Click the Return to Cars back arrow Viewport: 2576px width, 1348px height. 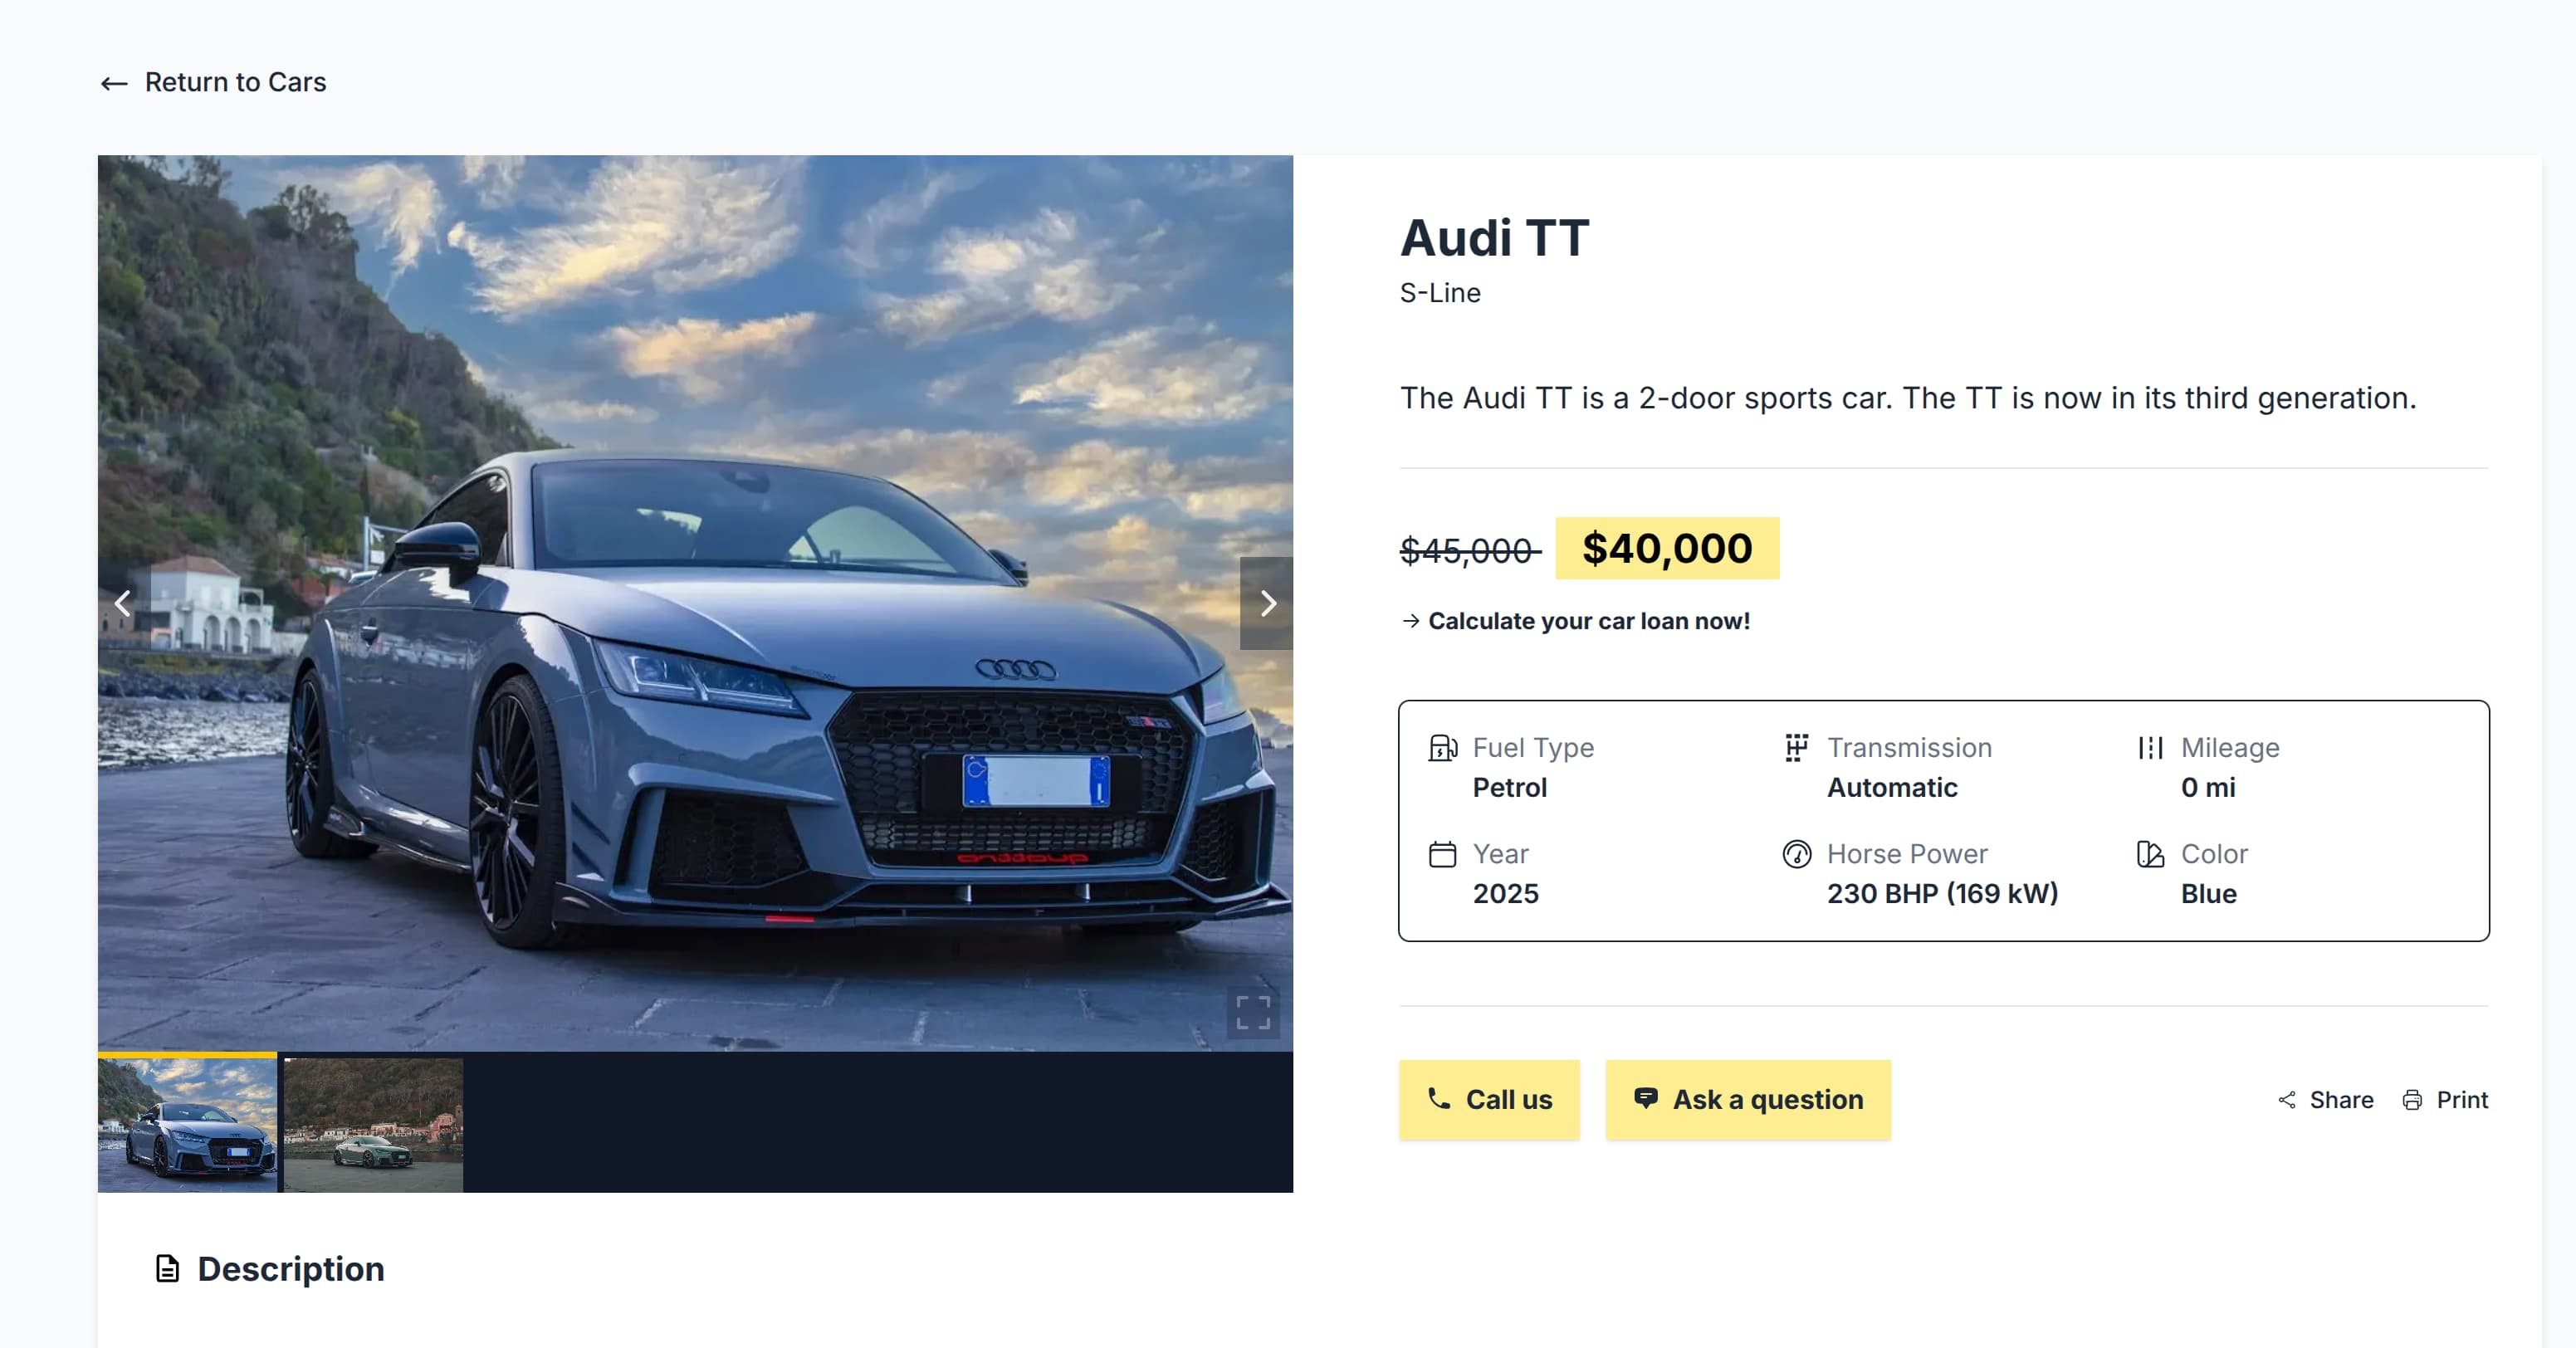pos(114,83)
